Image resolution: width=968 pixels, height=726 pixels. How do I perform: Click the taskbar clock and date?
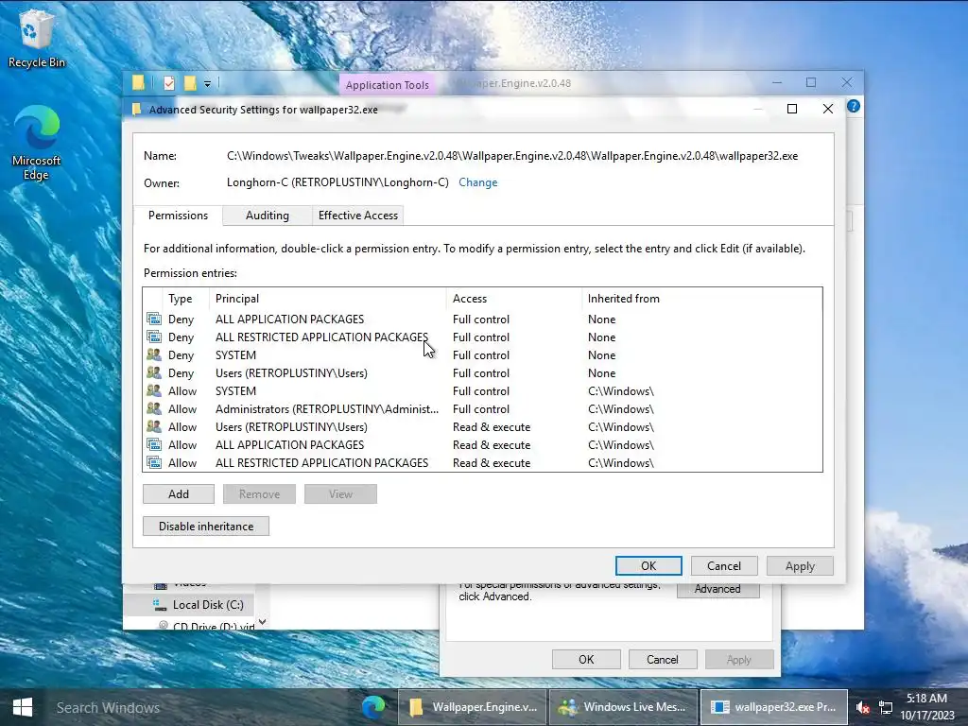click(x=926, y=707)
